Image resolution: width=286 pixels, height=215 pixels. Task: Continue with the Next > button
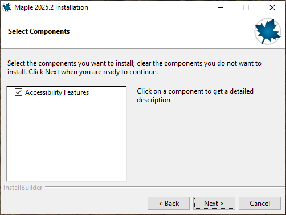pos(214,204)
